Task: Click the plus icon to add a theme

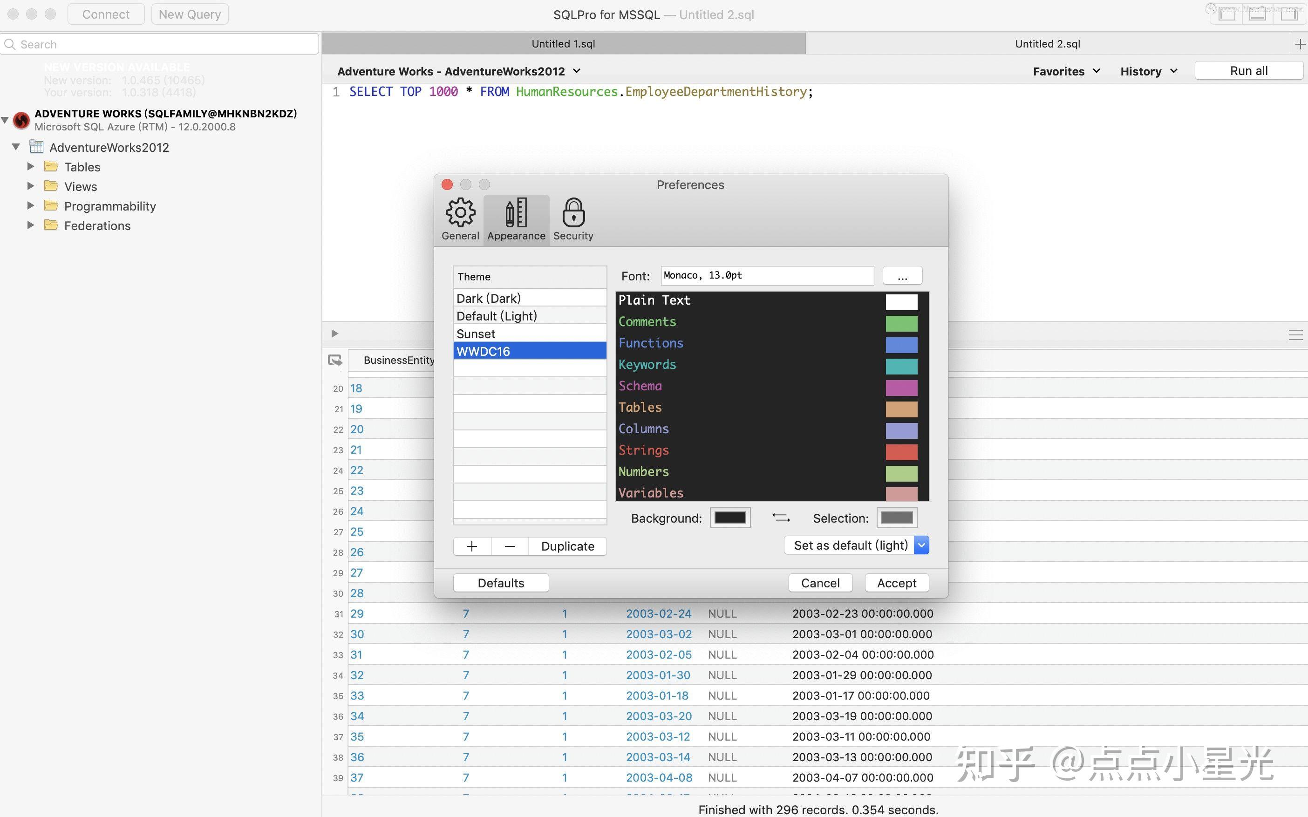Action: click(x=471, y=546)
